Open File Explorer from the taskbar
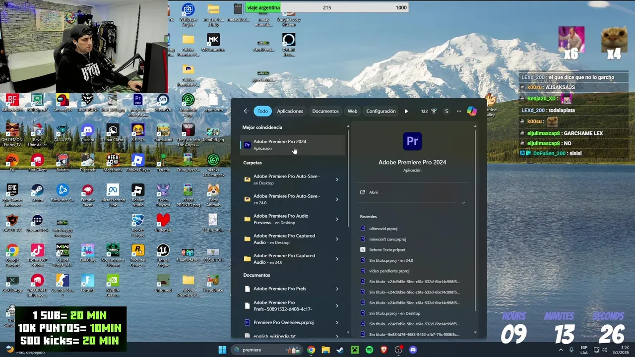 coord(325,350)
